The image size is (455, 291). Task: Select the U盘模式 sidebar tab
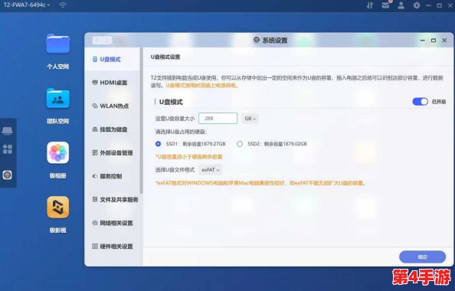click(x=113, y=59)
